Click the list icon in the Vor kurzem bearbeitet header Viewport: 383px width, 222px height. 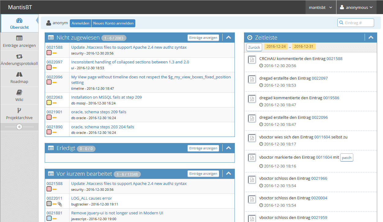click(x=51, y=174)
